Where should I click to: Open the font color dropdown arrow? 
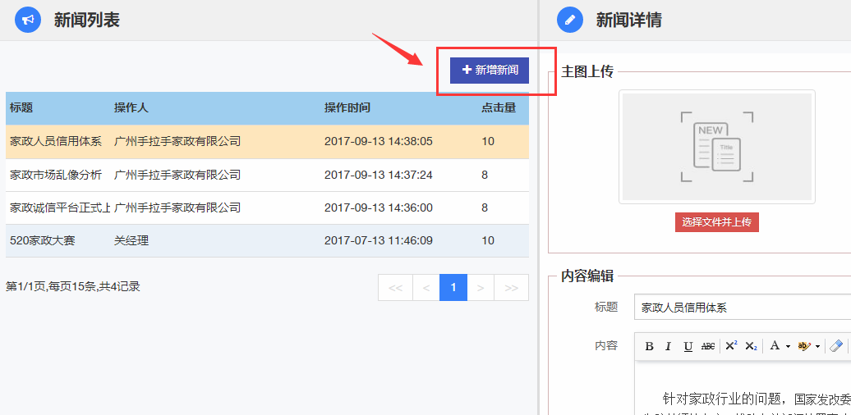pyautogui.click(x=788, y=347)
